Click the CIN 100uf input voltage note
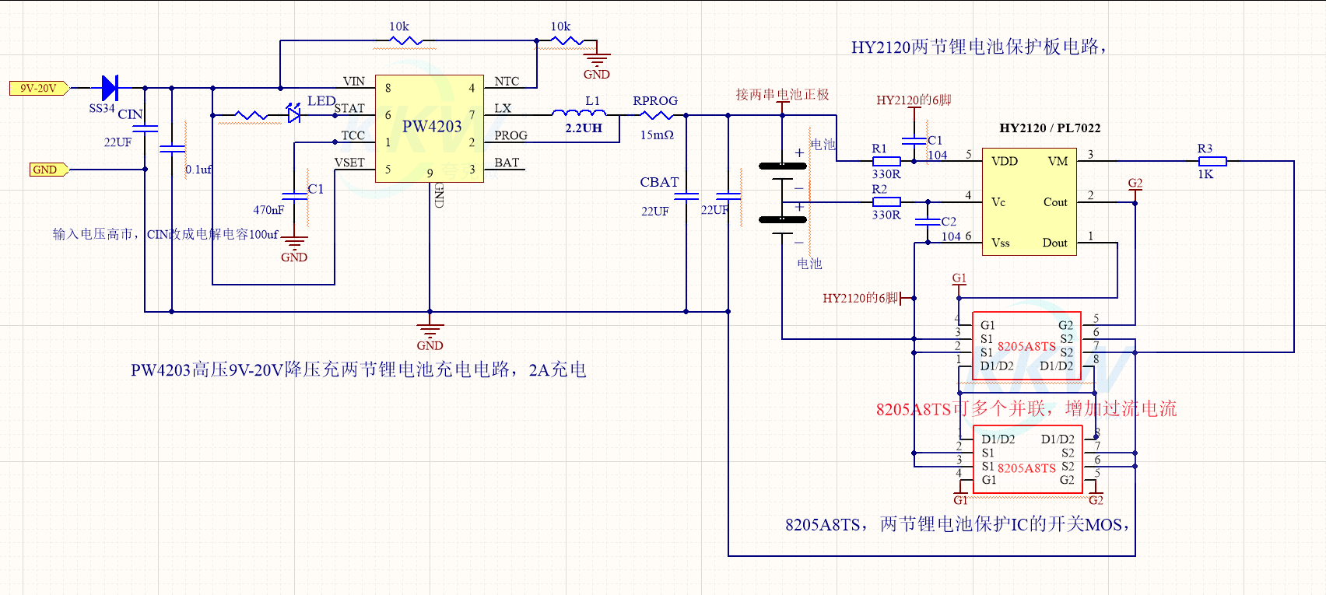This screenshot has height=595, width=1326. pos(166,234)
